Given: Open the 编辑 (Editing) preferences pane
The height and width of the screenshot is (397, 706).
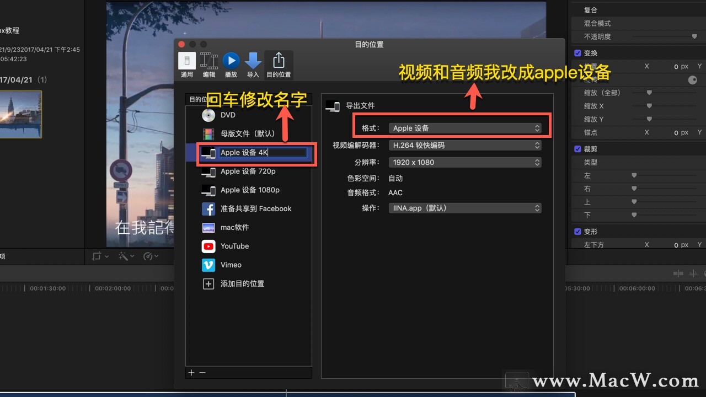Looking at the screenshot, I should (209, 65).
